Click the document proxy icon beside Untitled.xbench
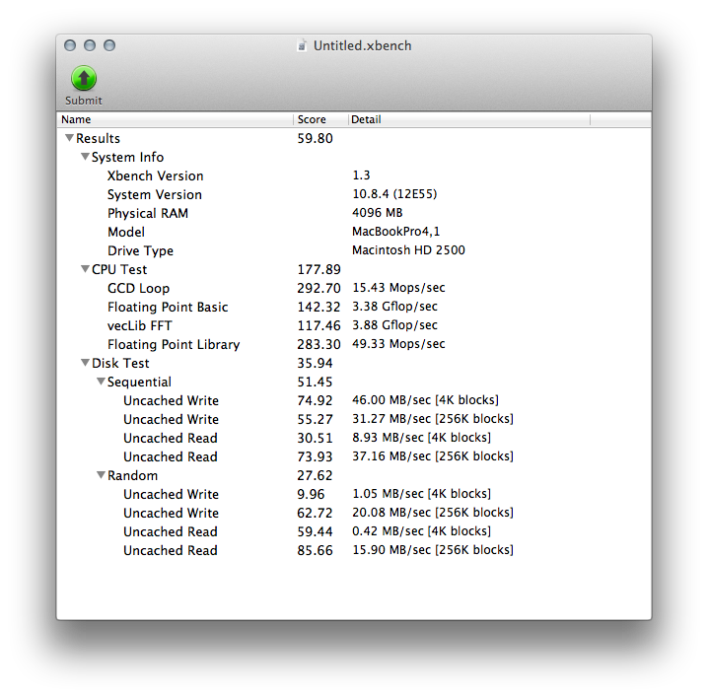This screenshot has height=698, width=708. coord(302,45)
